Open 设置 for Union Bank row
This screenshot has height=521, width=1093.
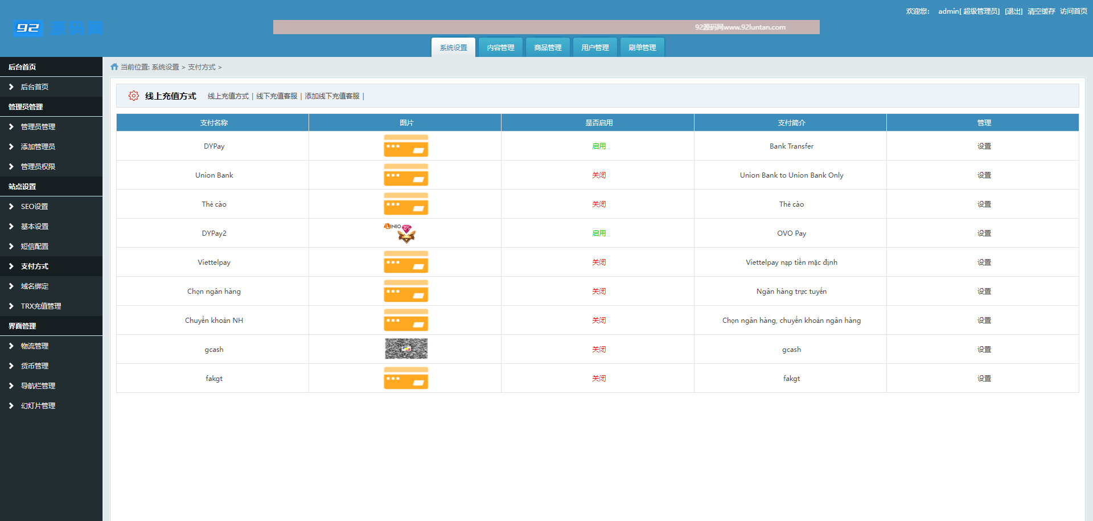coord(984,175)
